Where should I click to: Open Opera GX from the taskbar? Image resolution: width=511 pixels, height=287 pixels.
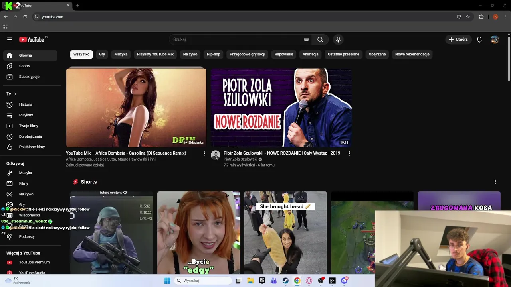click(x=309, y=281)
